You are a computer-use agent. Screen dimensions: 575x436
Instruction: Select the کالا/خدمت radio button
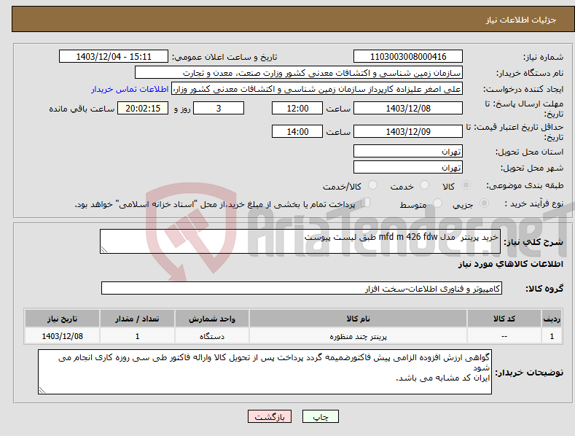click(x=372, y=185)
